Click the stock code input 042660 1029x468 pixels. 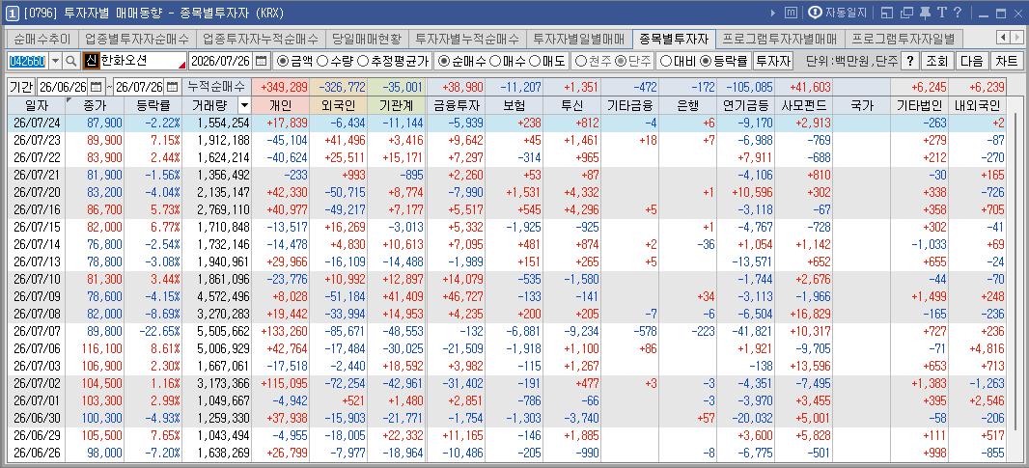[27, 61]
